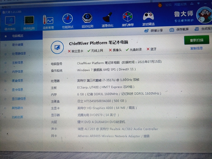Click the 重新扫描 rescan button

[x=197, y=40]
